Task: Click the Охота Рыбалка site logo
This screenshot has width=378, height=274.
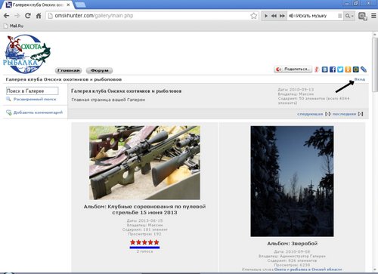Action: click(x=26, y=54)
